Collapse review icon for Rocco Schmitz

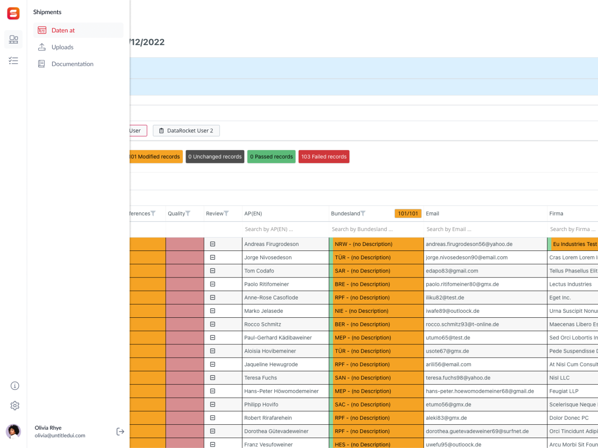pos(213,324)
